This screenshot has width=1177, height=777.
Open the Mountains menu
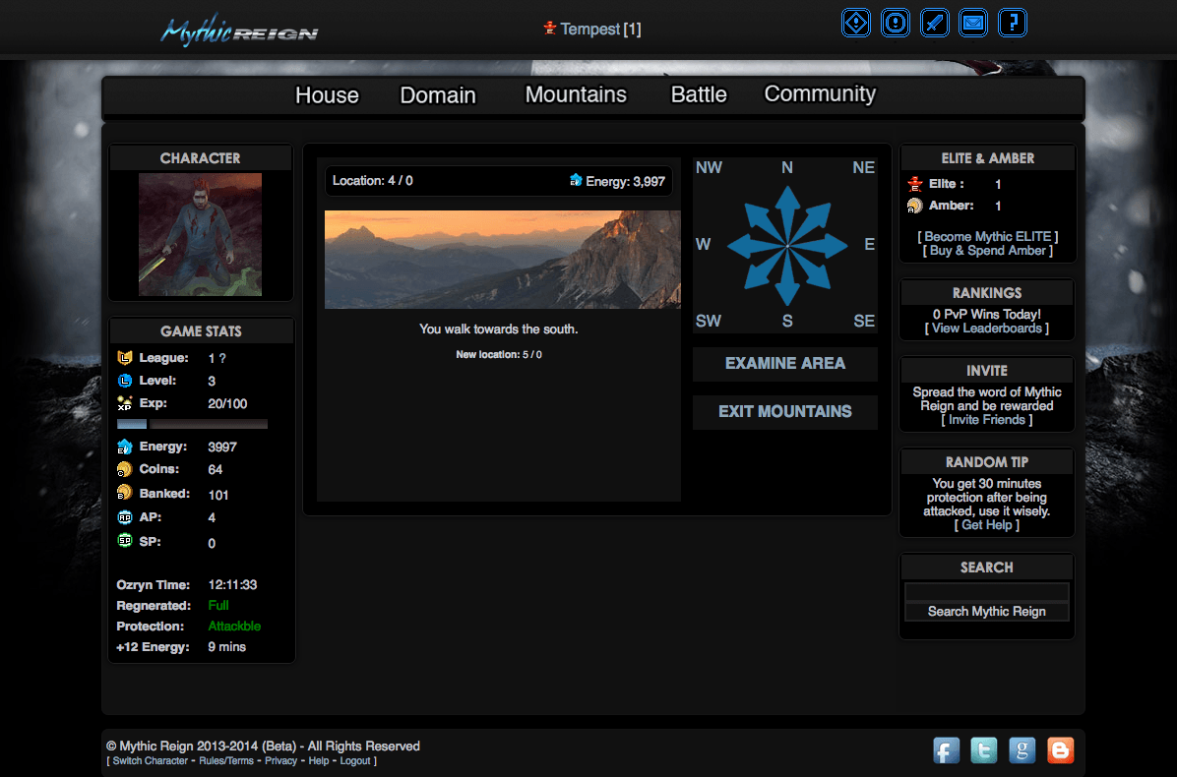[x=576, y=94]
